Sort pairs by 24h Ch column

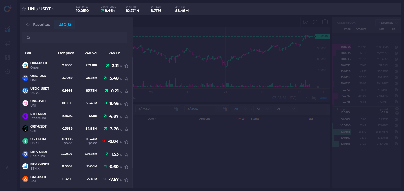click(x=114, y=53)
